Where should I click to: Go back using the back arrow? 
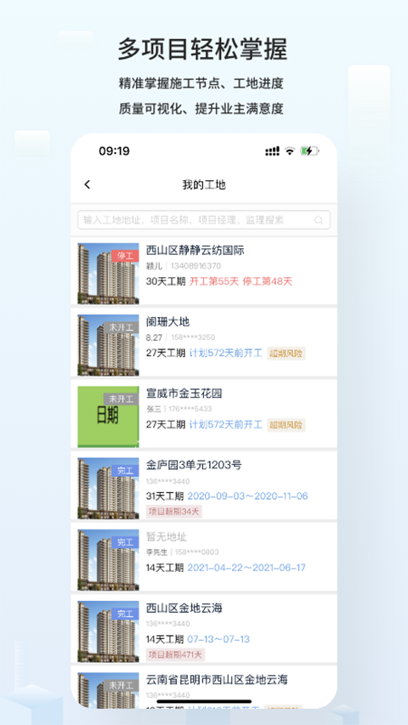pos(87,184)
